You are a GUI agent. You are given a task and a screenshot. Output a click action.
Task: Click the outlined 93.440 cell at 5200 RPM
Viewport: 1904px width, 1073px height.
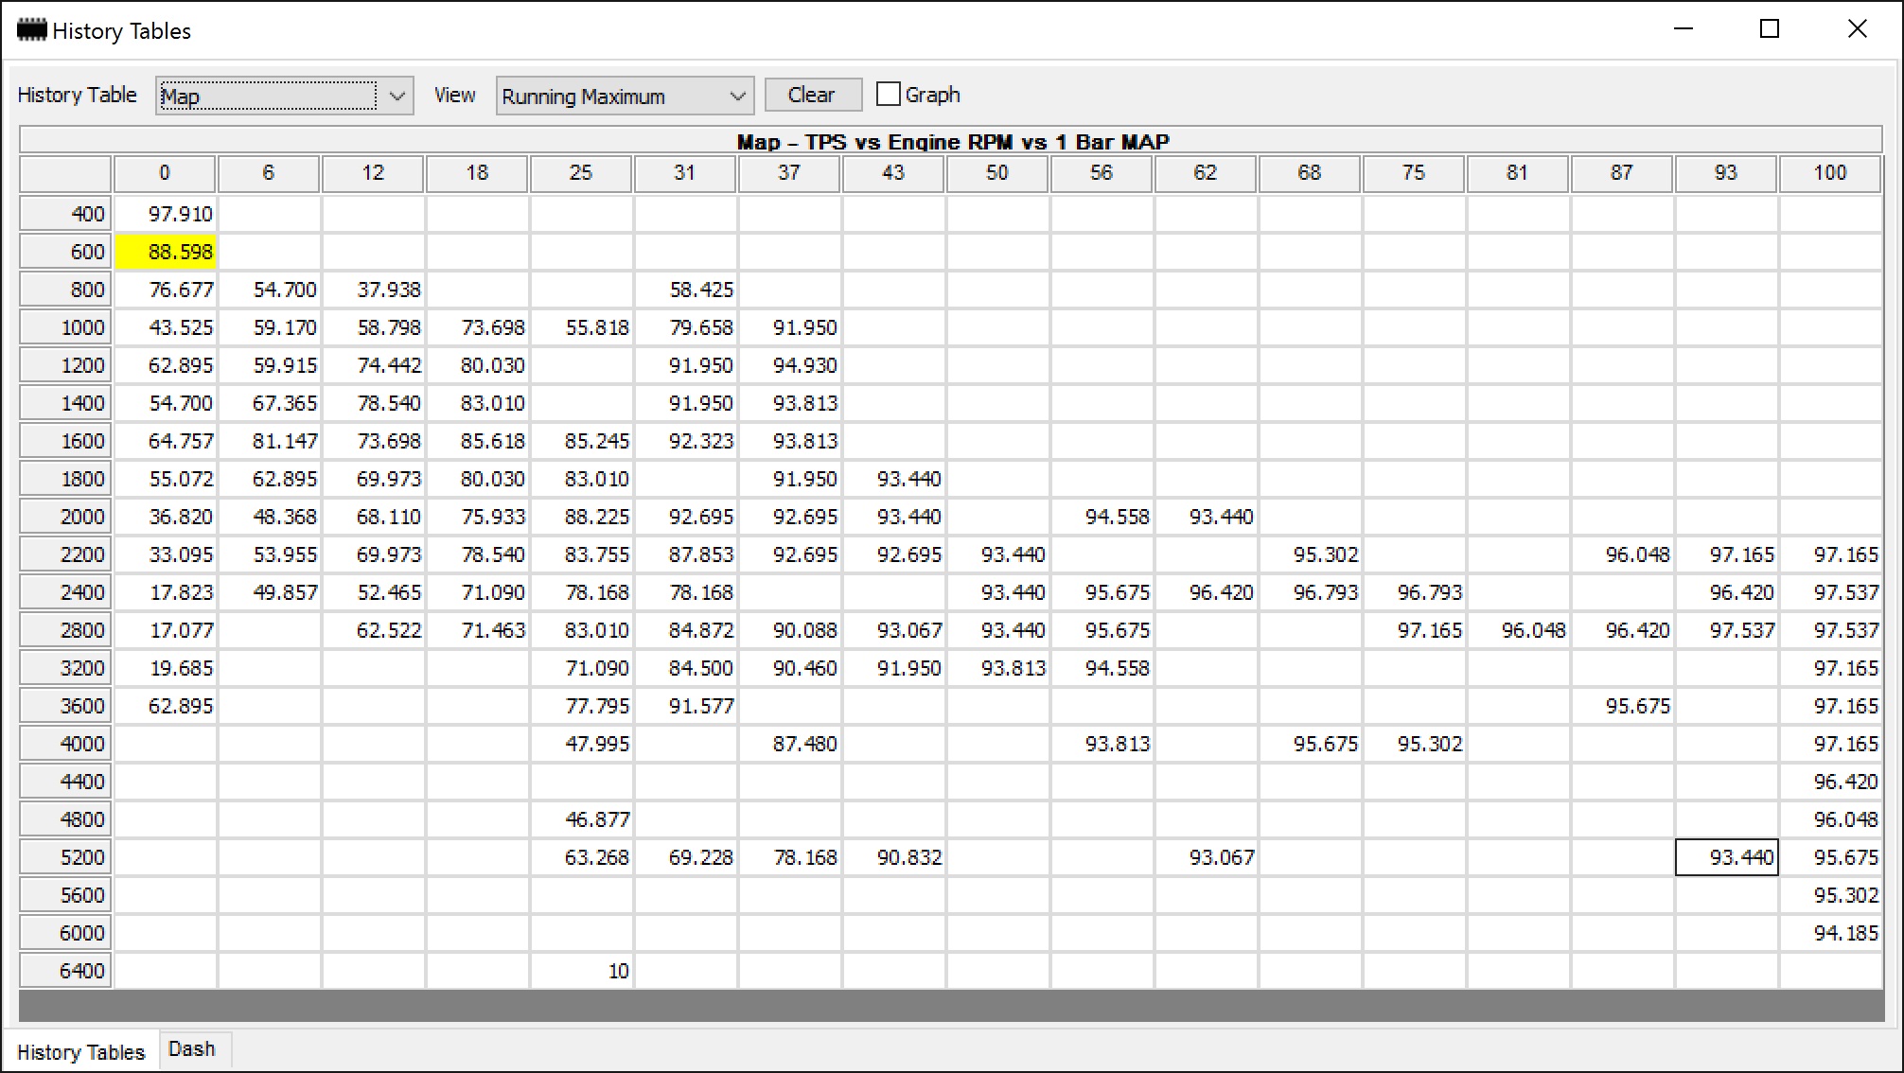1727,857
